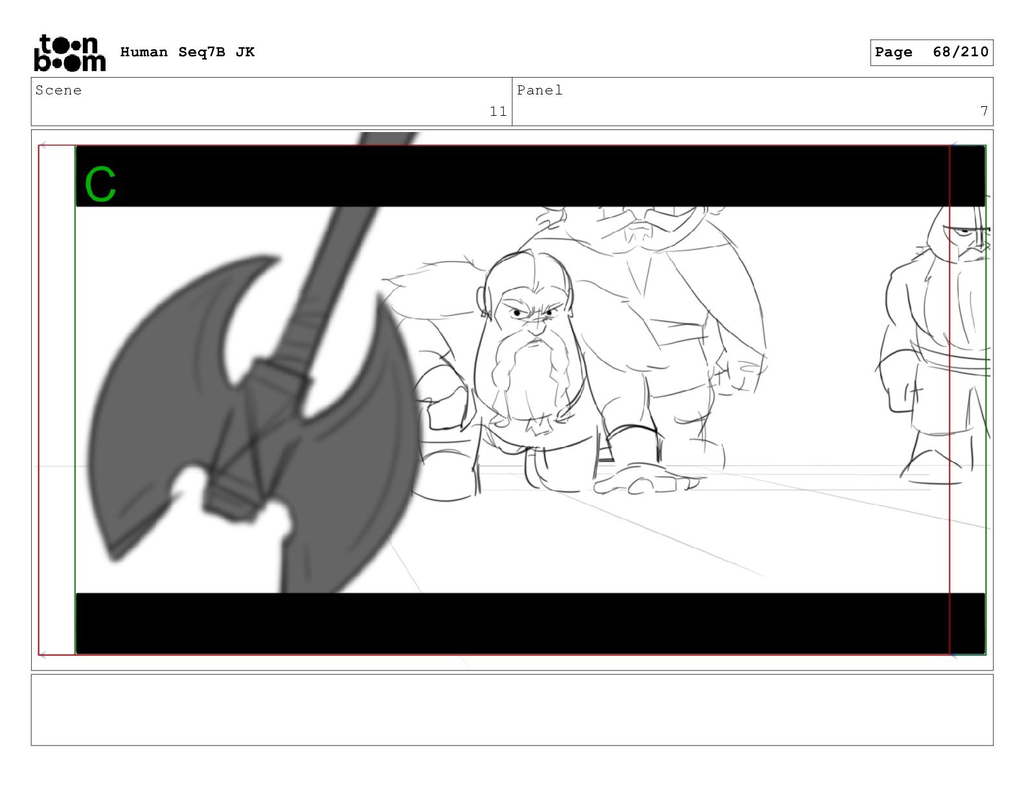Select the 'Human Seq7B JK' title text

pyautogui.click(x=187, y=52)
